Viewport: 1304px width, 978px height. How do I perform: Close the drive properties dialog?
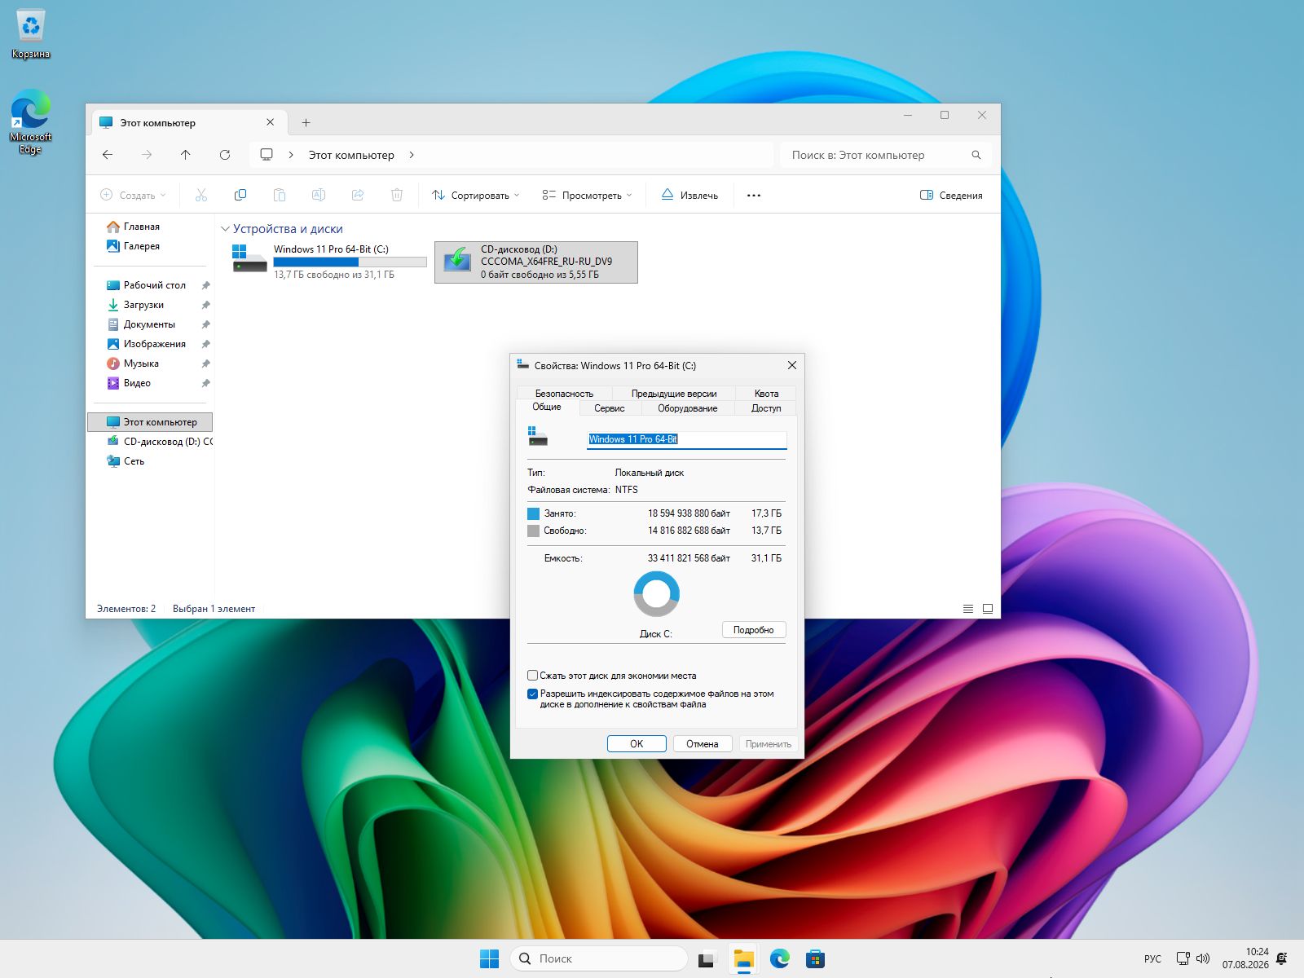(791, 365)
